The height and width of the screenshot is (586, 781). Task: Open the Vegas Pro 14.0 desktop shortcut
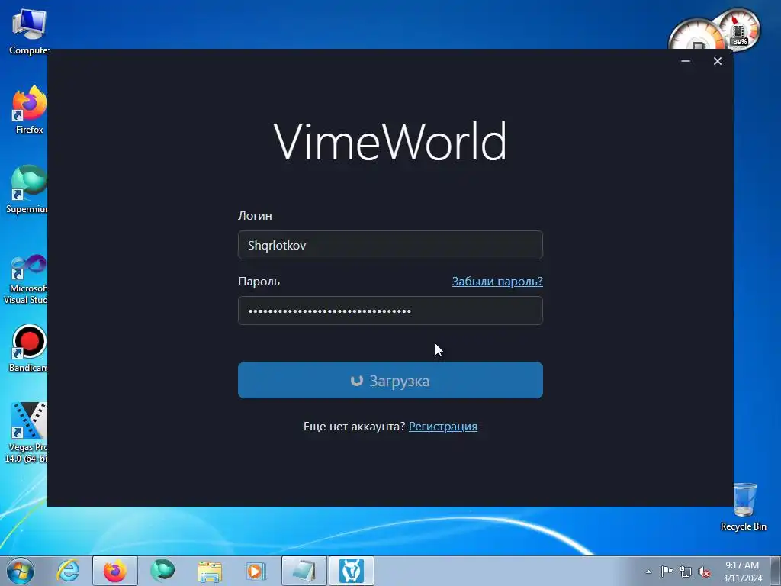pos(26,433)
